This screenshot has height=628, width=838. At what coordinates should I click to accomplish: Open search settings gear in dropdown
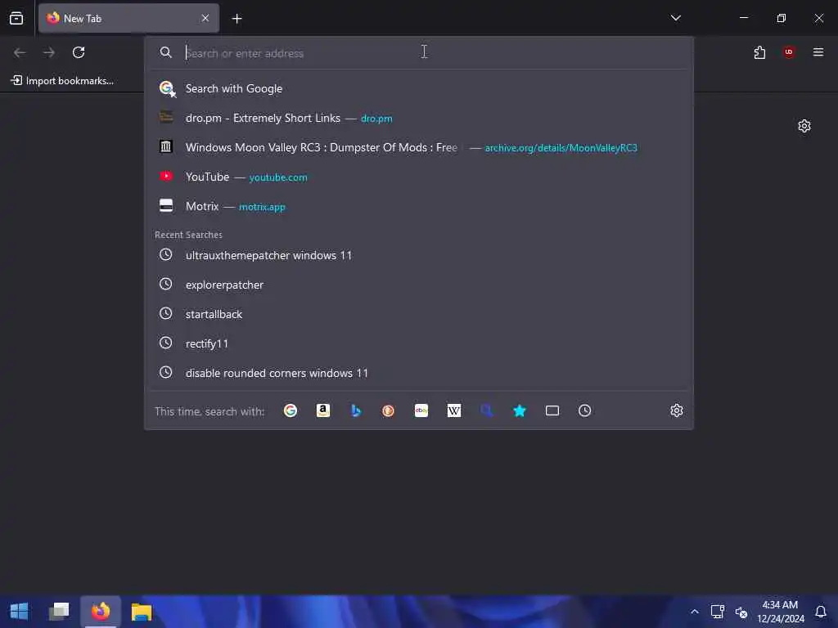click(677, 410)
